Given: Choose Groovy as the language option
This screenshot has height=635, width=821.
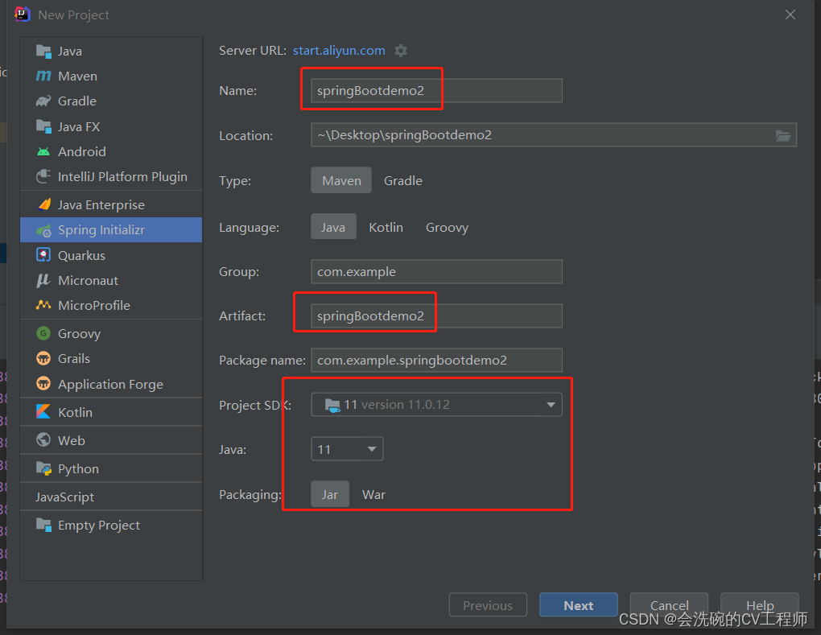Looking at the screenshot, I should 448,227.
